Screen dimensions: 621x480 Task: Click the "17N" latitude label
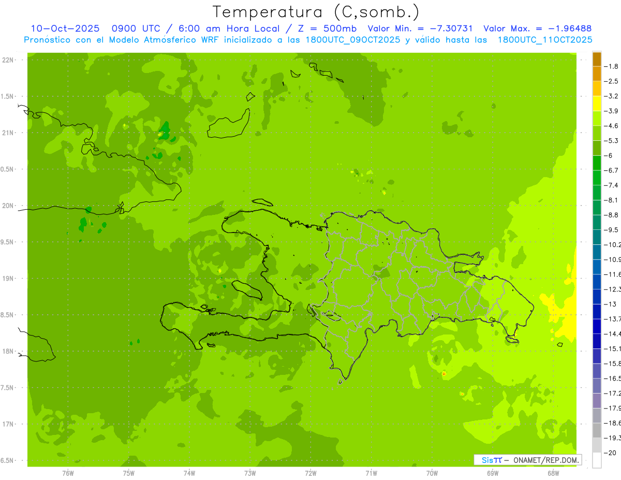click(x=8, y=425)
